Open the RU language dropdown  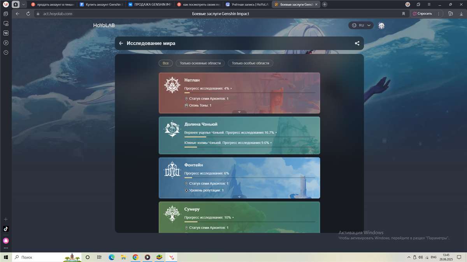(x=361, y=25)
